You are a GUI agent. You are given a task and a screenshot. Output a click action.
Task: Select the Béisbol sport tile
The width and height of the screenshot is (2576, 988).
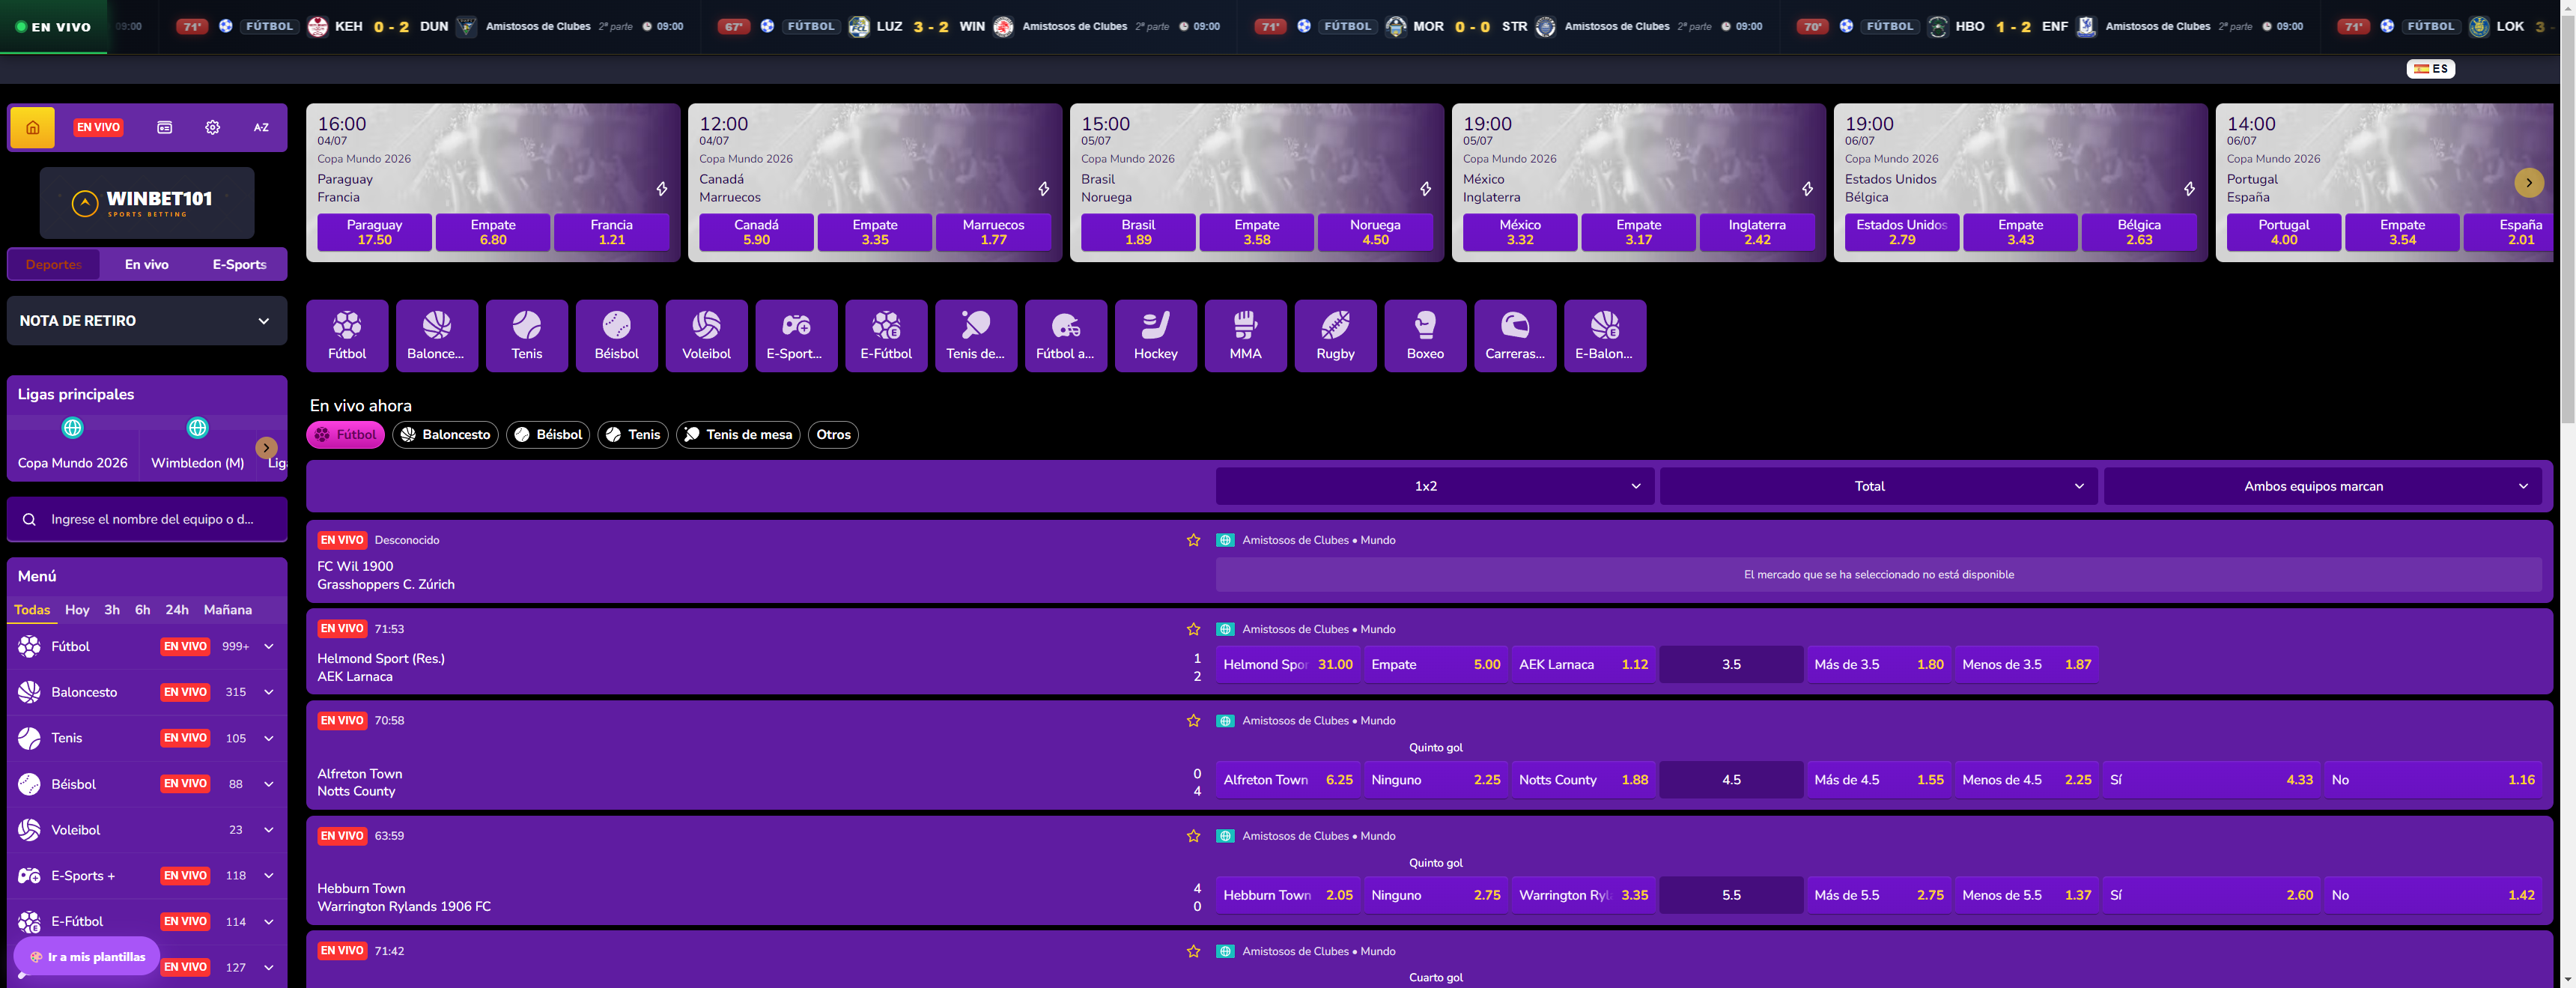click(617, 336)
